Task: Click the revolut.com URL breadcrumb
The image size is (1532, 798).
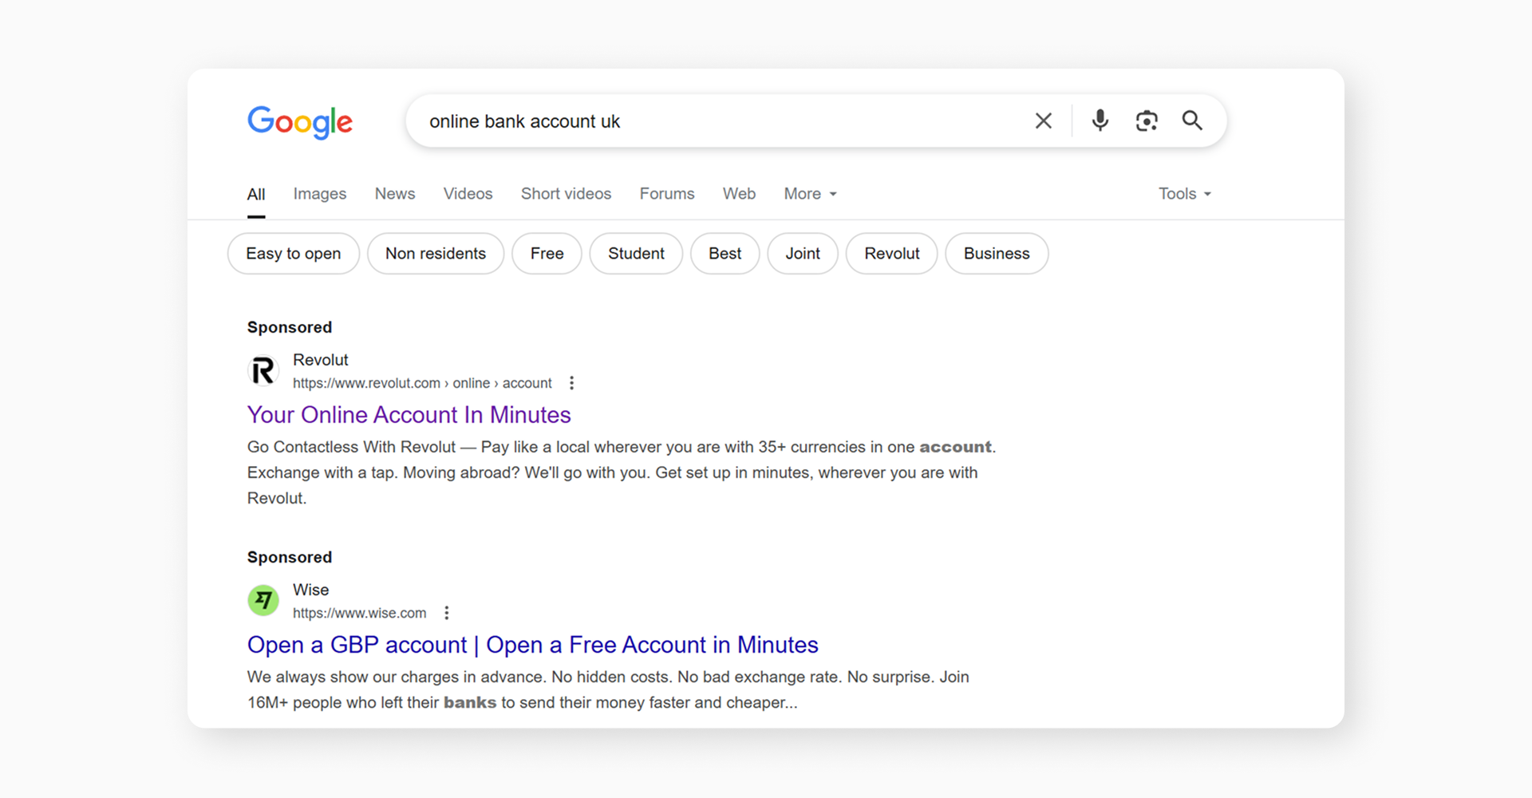Action: coord(422,383)
